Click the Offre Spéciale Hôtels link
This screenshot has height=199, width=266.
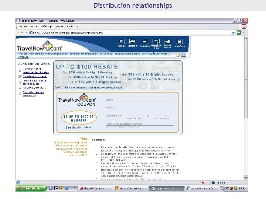[156, 54]
